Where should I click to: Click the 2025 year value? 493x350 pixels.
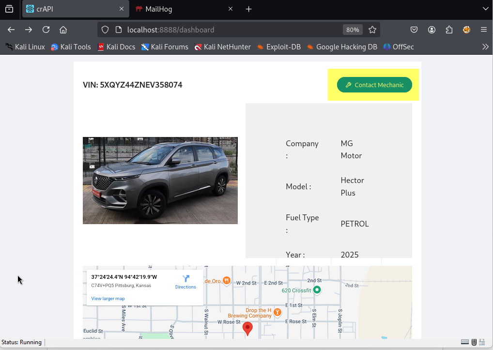pyautogui.click(x=350, y=255)
